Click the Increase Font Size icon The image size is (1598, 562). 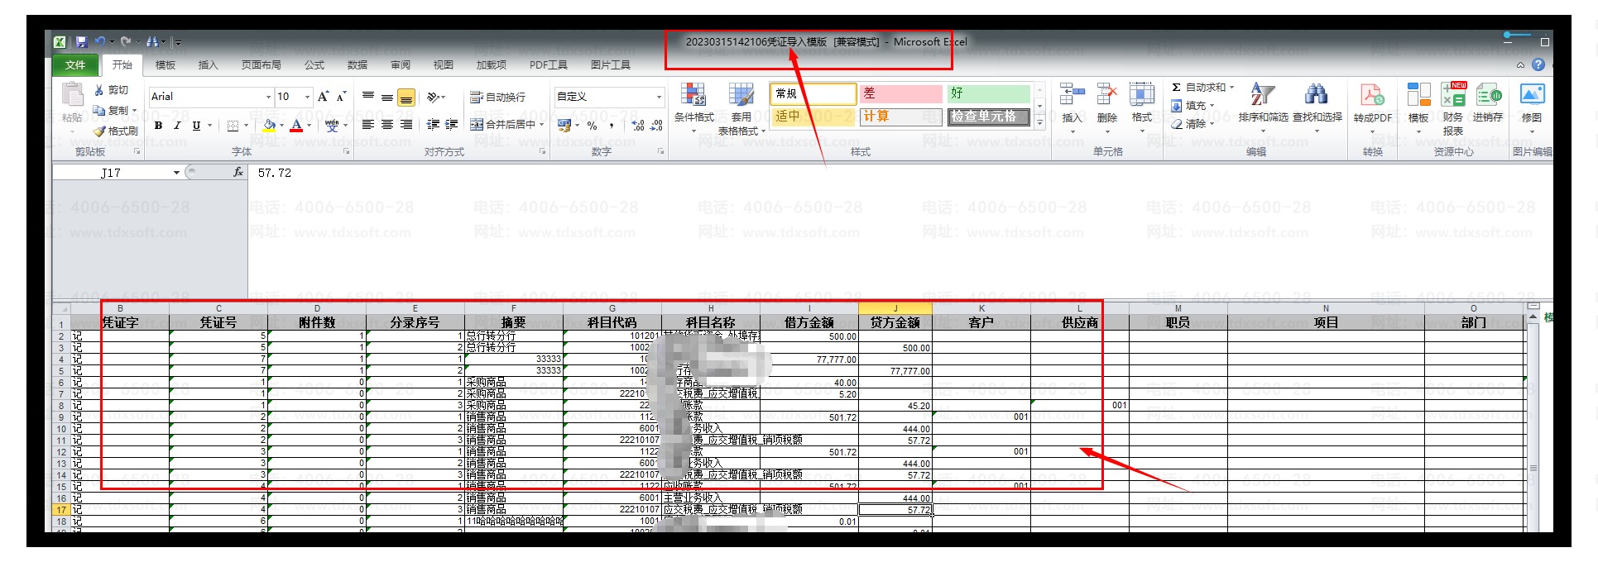tap(324, 97)
